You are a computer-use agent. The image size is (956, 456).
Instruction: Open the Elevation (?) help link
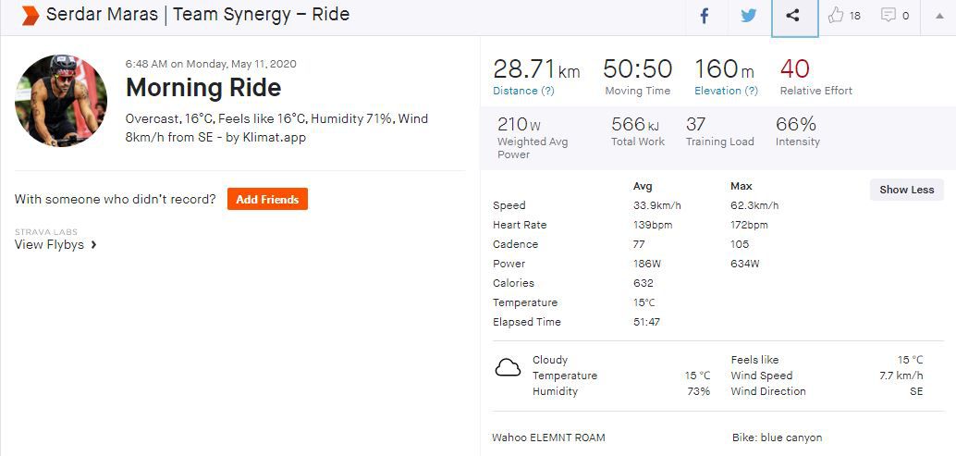point(726,91)
